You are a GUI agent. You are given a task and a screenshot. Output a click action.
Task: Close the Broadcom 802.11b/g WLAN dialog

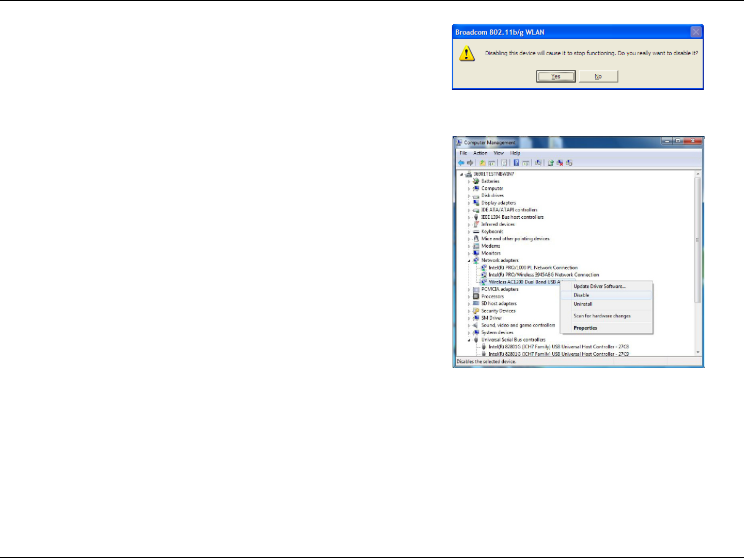point(696,32)
